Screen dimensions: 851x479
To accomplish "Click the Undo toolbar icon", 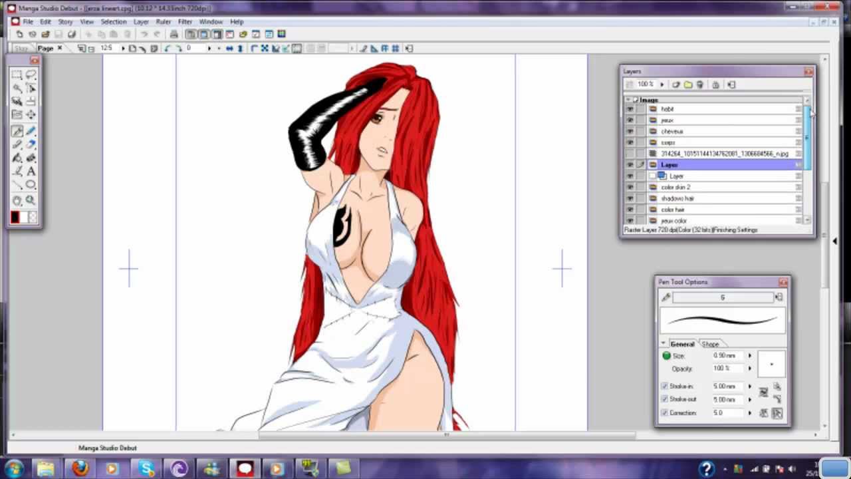I will [x=144, y=34].
